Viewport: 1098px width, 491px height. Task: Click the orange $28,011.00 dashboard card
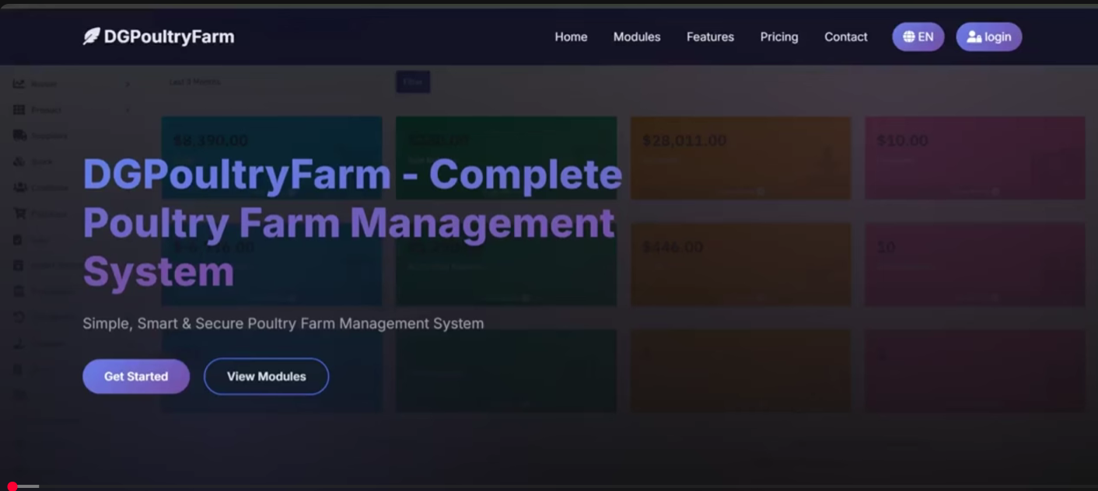coord(740,158)
